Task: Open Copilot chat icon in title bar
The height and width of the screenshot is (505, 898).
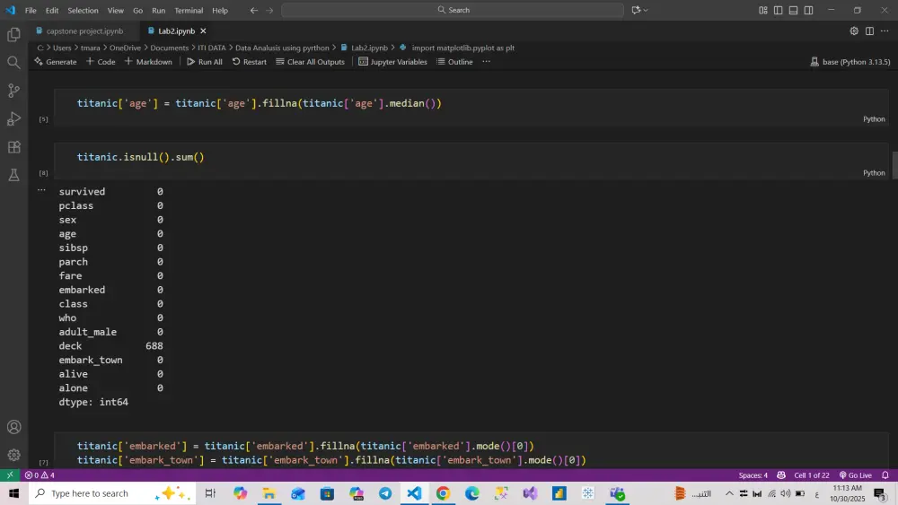Action: 636,10
